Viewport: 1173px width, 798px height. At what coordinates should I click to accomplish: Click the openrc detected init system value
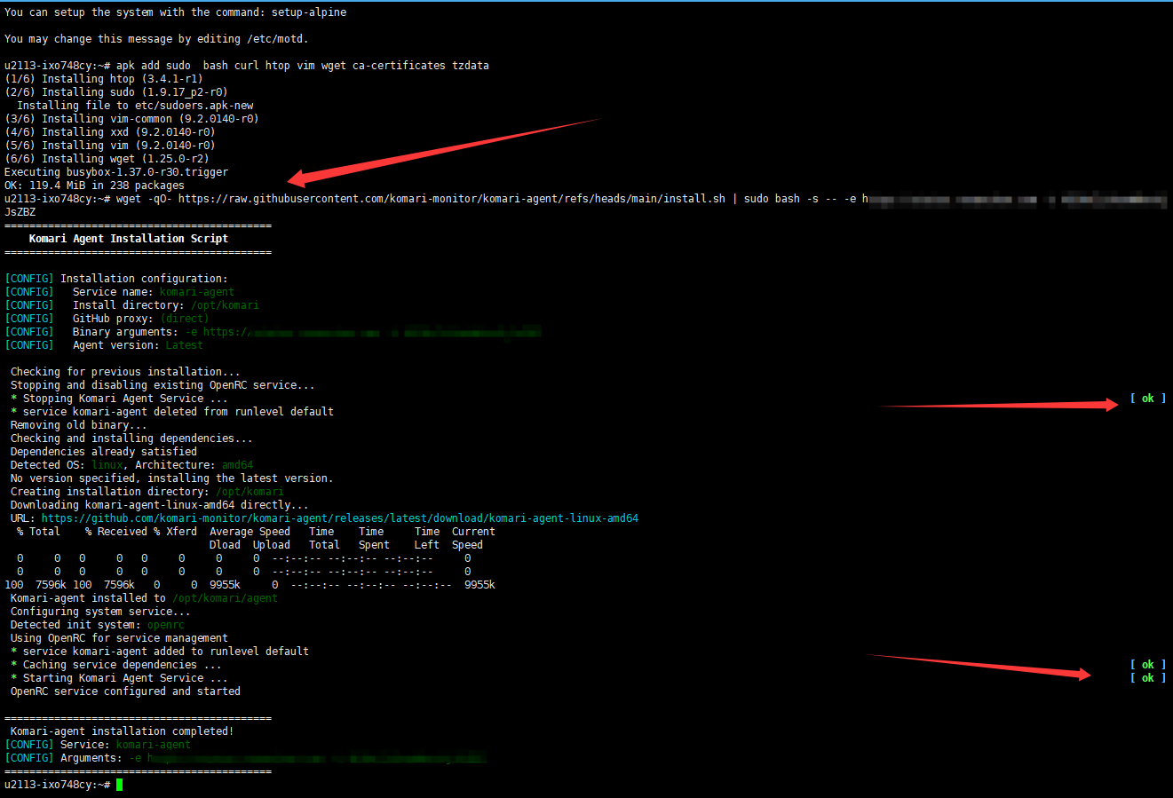pos(165,625)
